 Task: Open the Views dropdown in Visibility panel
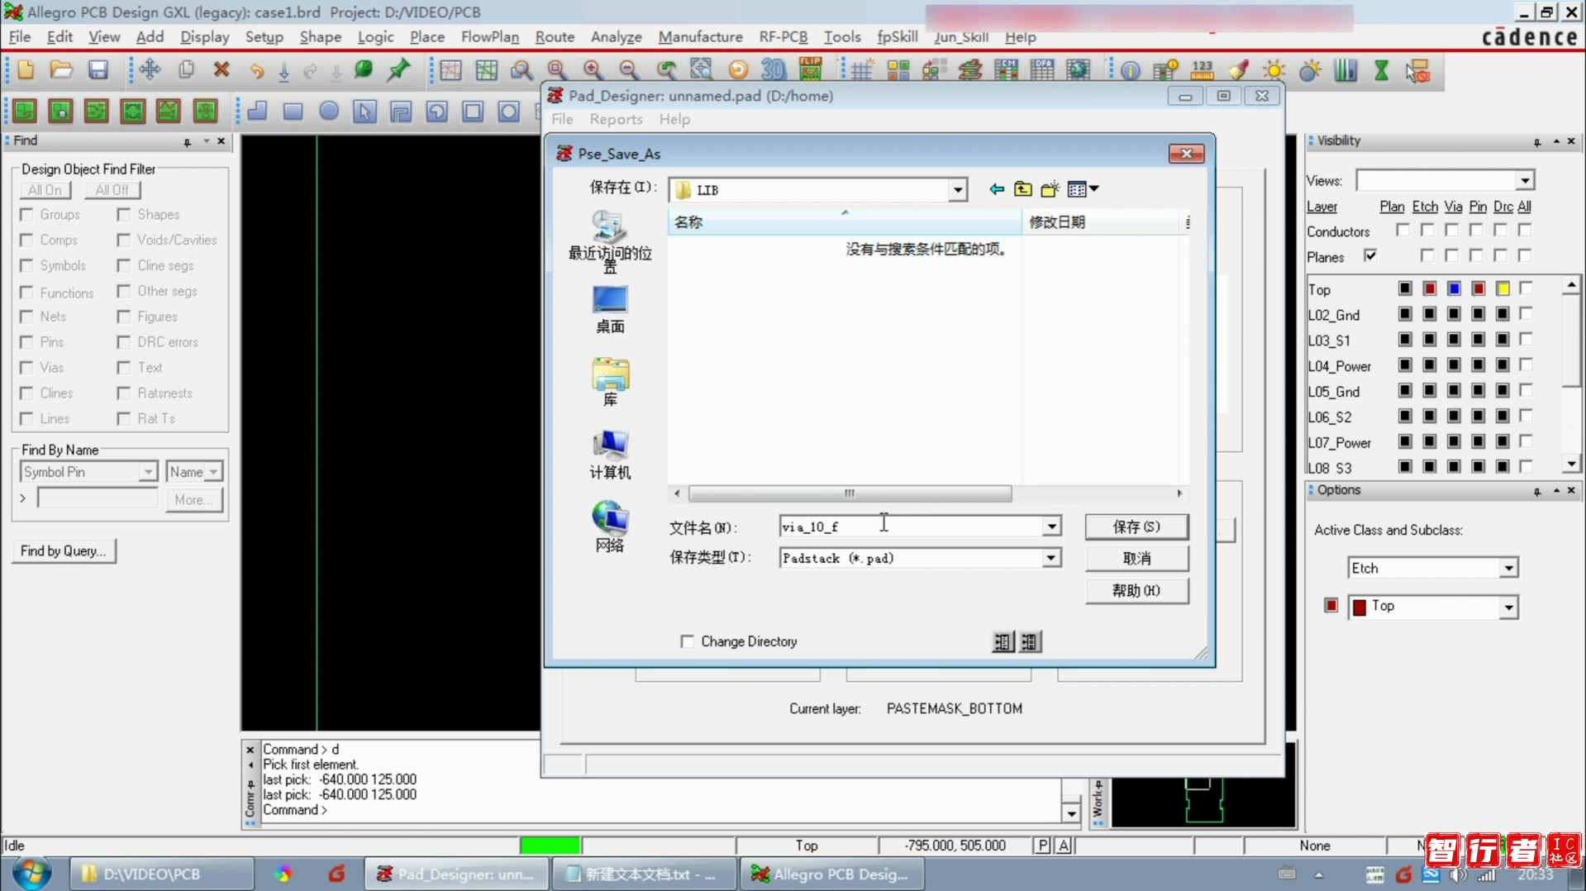coord(1525,180)
